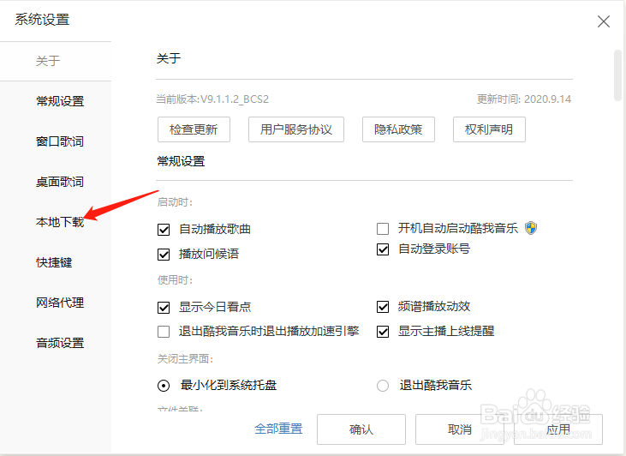Click 取消 to discard changes

pyautogui.click(x=460, y=429)
